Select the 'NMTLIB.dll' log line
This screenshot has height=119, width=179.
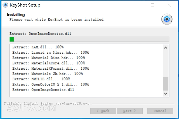point(41,79)
